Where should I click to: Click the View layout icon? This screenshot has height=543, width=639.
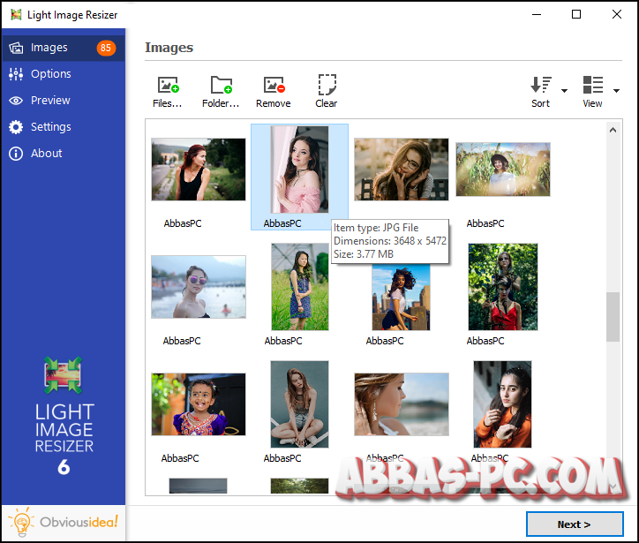[592, 86]
